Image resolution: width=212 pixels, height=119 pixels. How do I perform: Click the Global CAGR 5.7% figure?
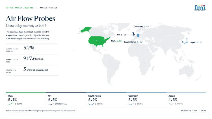pos(29,48)
